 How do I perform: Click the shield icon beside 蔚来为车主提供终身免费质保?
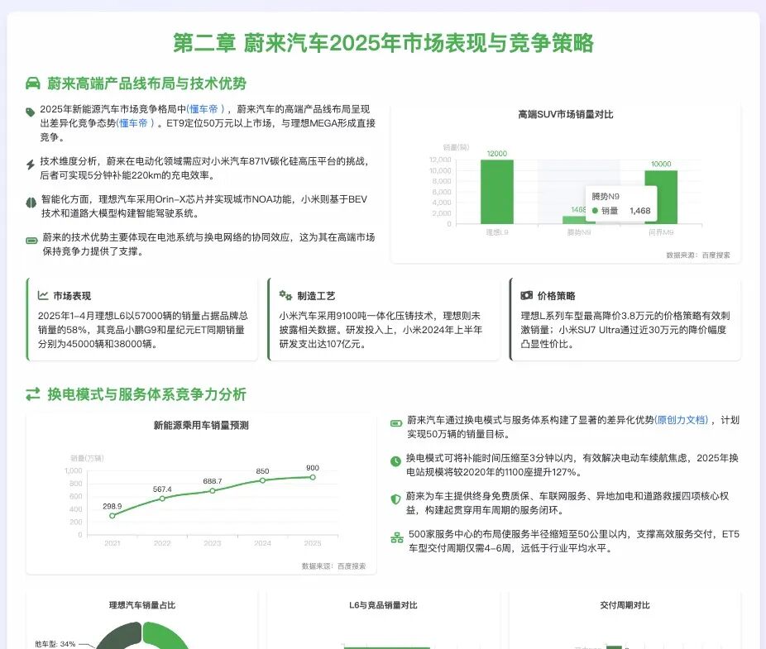click(x=395, y=499)
